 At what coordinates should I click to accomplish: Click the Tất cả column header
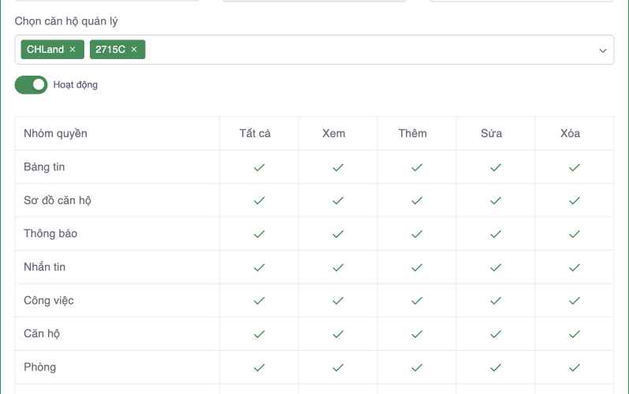[255, 133]
